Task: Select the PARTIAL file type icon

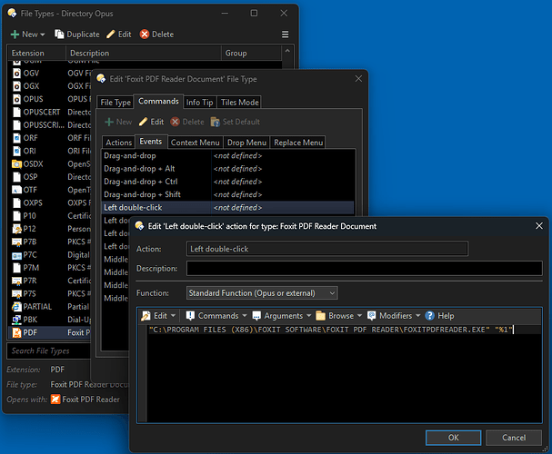Action: [16, 307]
